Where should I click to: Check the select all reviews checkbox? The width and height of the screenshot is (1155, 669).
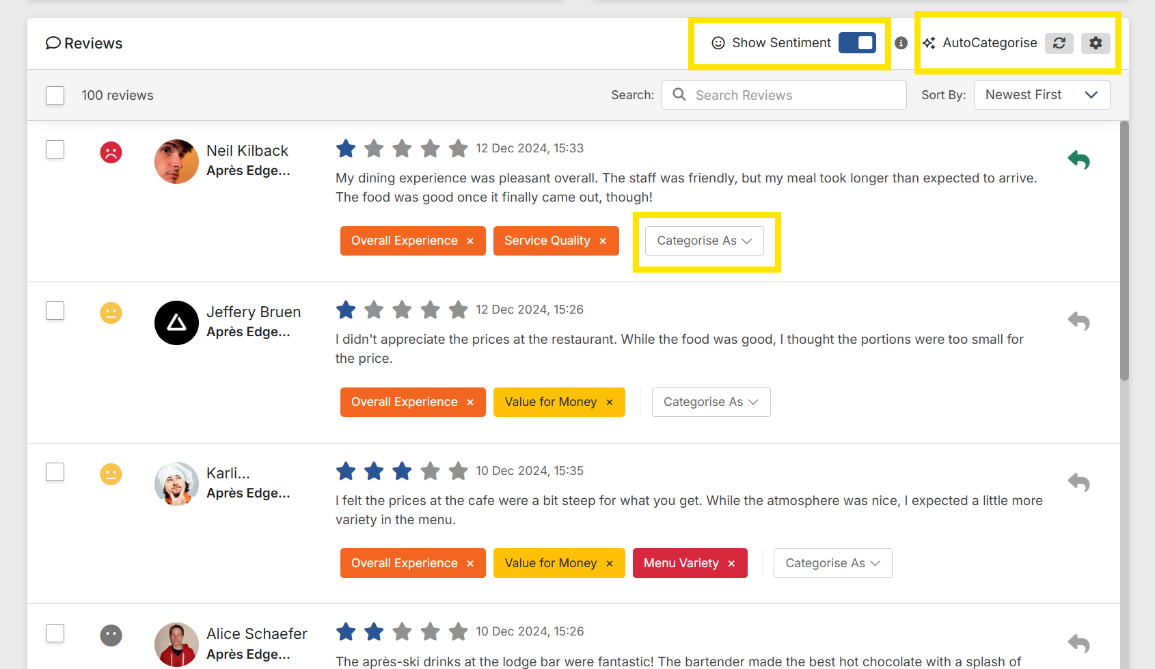point(55,95)
